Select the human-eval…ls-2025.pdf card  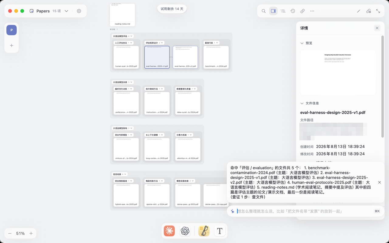coord(126,57)
